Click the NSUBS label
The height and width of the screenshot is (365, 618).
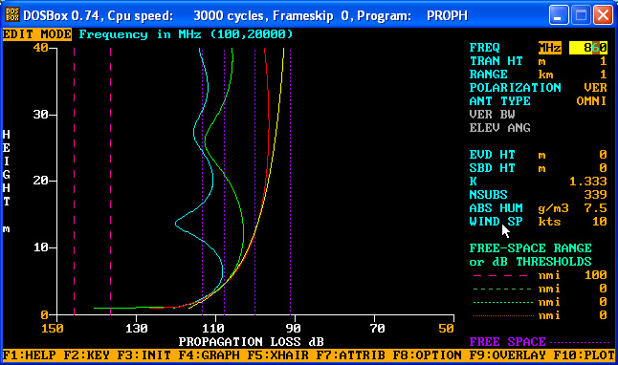[x=488, y=195]
